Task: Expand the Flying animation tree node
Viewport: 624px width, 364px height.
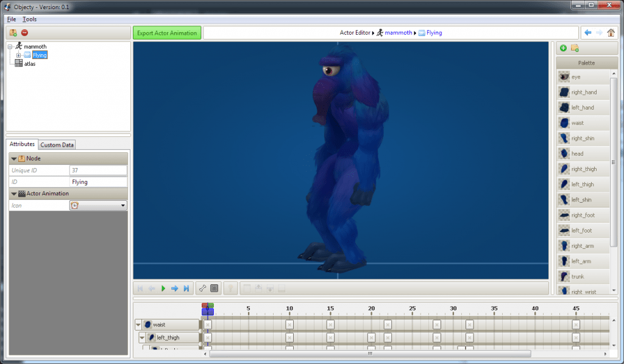Action: tap(18, 55)
